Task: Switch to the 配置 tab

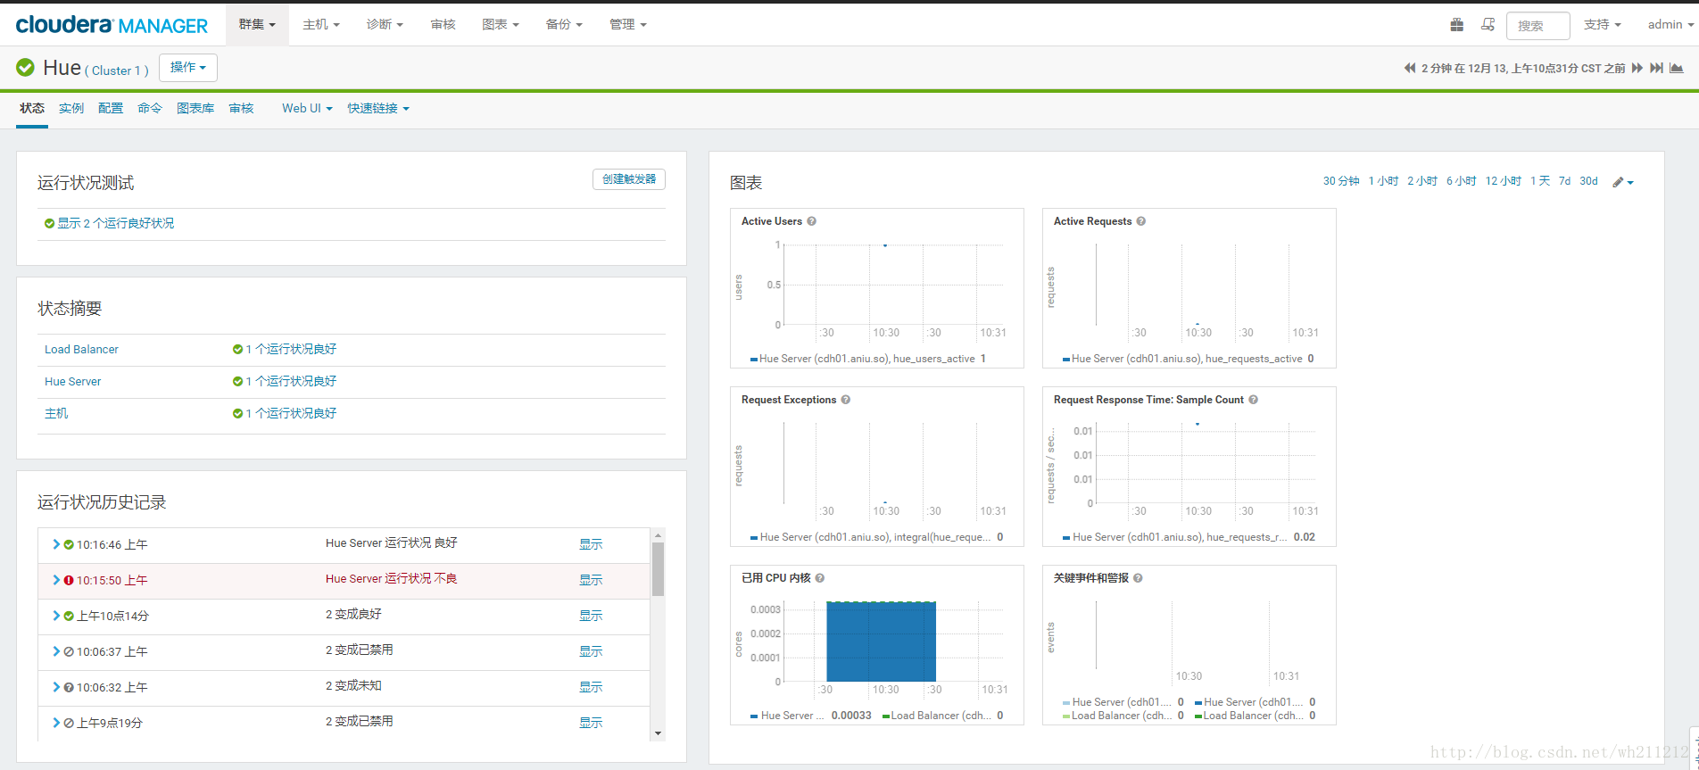Action: point(111,108)
